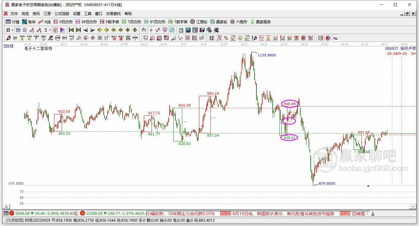Click the 老子十二宫结构 chart title
The image size is (419, 226).
coord(38,48)
